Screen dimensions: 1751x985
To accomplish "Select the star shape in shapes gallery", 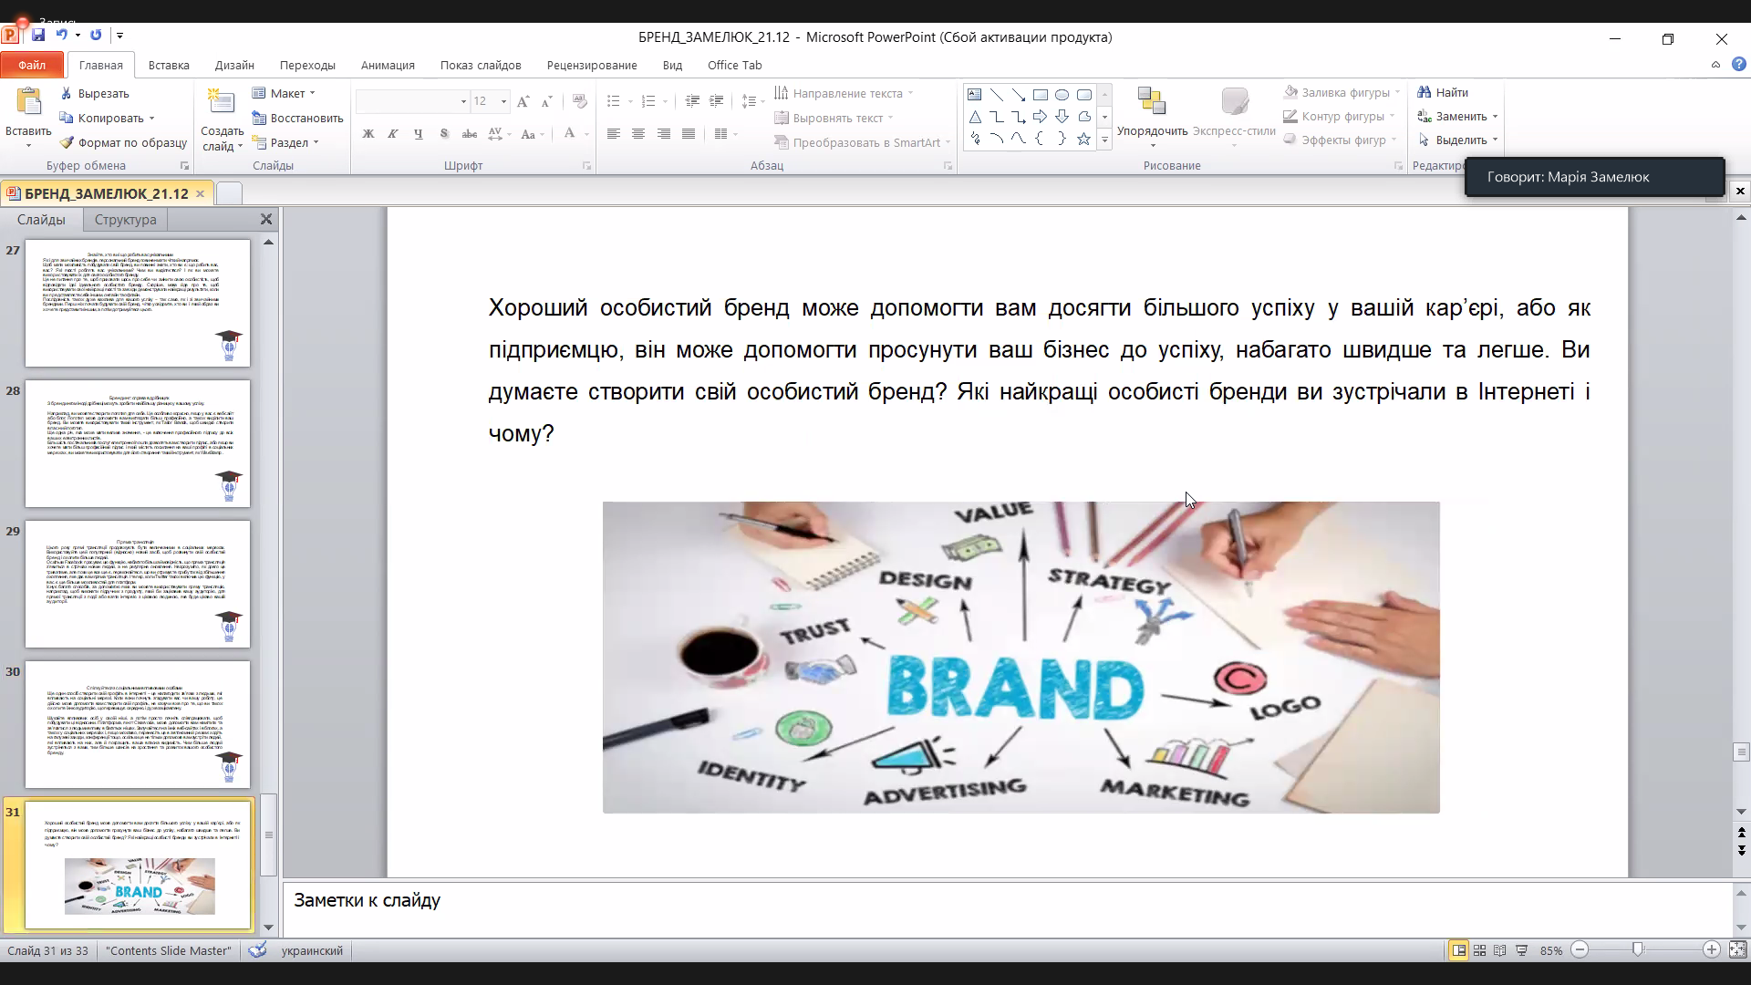I will coord(1084,139).
